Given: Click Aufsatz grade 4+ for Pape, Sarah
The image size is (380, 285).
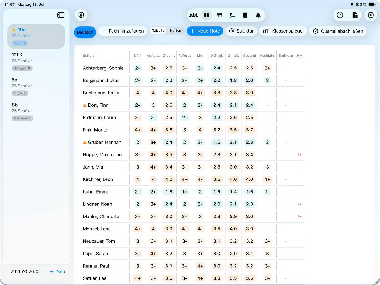Looking at the screenshot, I should [153, 254].
